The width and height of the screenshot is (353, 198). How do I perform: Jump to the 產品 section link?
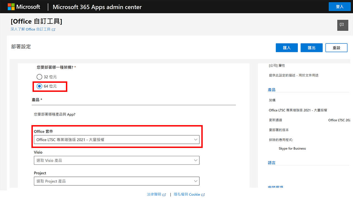coord(272,89)
